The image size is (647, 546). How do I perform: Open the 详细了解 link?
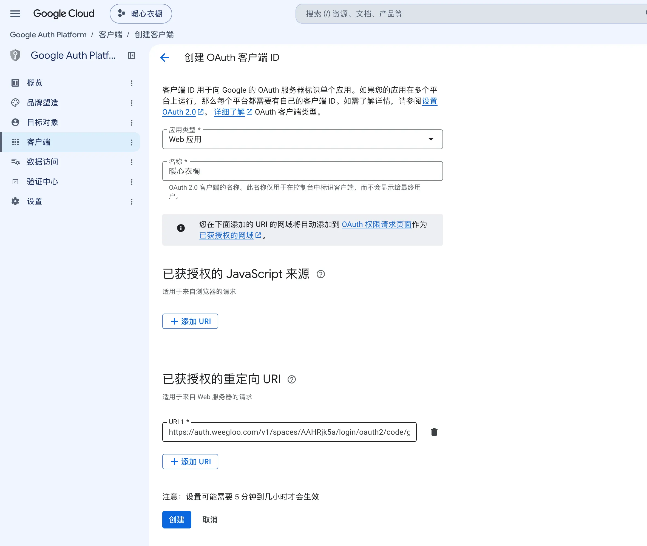pyautogui.click(x=233, y=112)
